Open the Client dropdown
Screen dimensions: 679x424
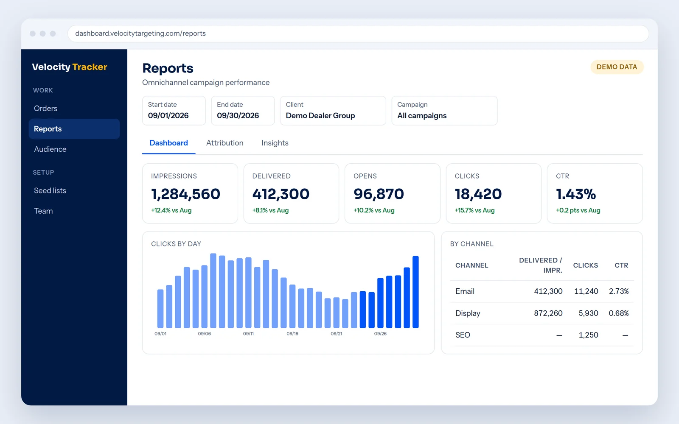(333, 111)
